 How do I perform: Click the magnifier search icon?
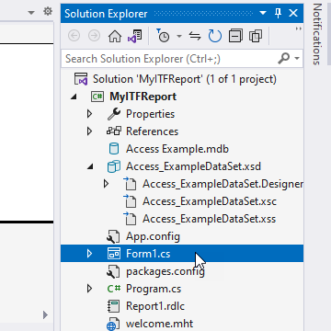click(x=283, y=58)
